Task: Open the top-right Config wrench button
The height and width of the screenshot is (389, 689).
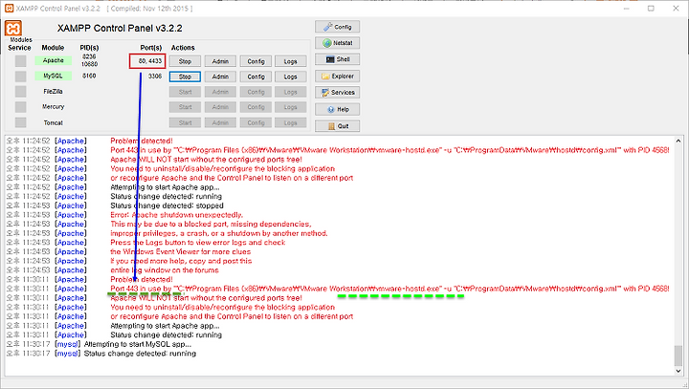Action: pos(337,27)
